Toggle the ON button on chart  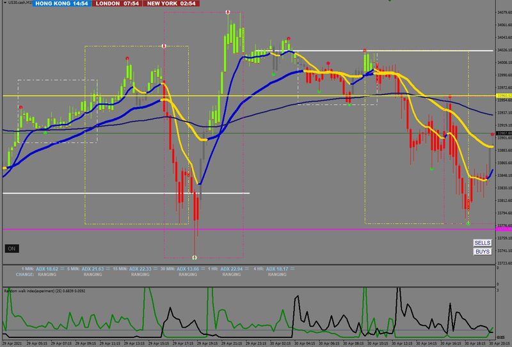tap(12, 249)
